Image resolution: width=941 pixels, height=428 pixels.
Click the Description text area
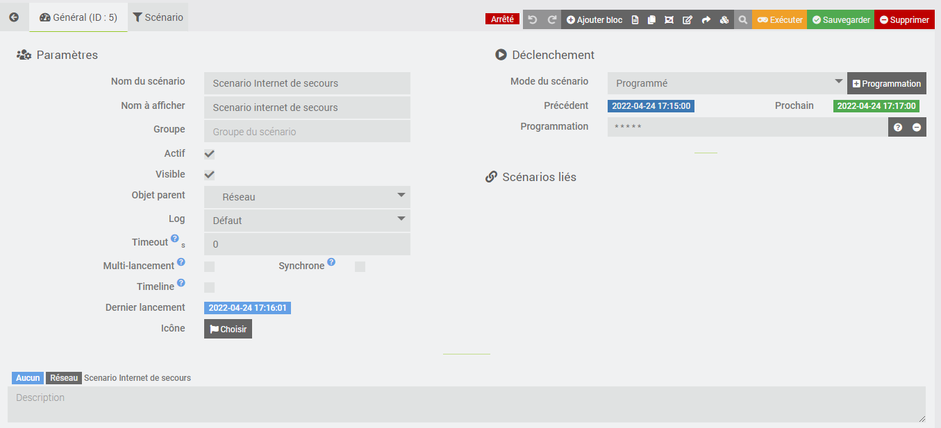467,404
